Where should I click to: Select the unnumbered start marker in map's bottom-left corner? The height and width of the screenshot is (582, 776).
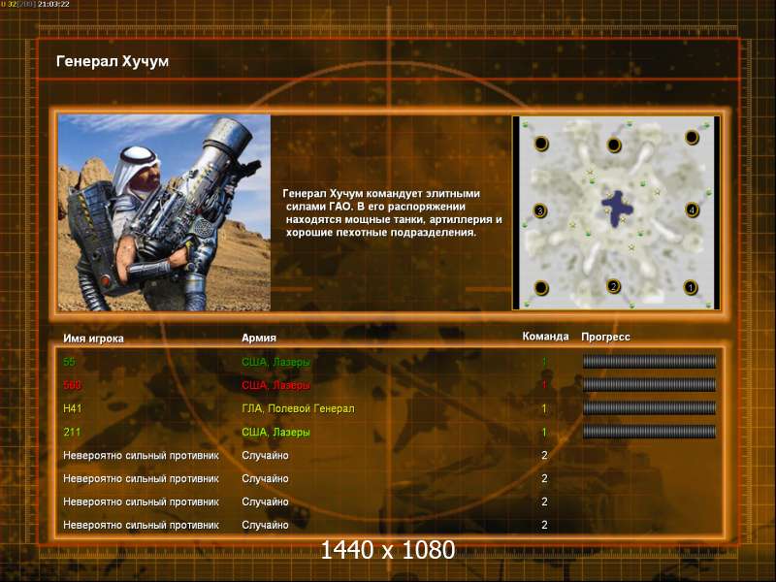541,287
